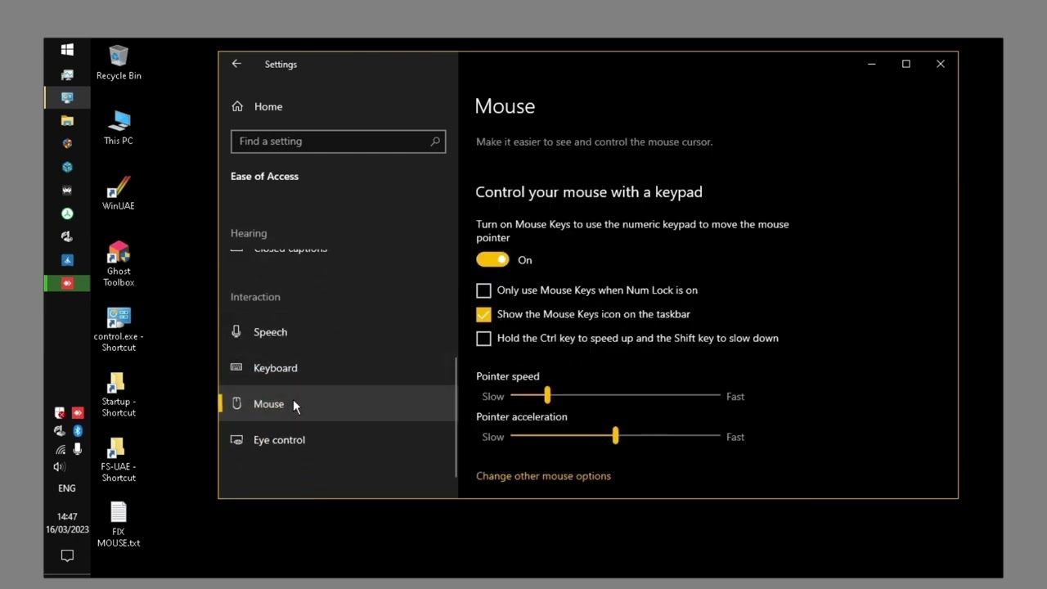Click the monitor picture taskbar icon below Start
This screenshot has height=589, width=1047.
[x=67, y=74]
